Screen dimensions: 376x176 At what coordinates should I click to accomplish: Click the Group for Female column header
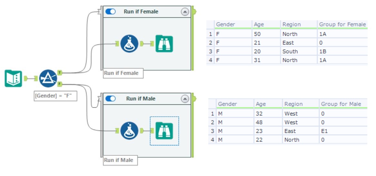pyautogui.click(x=342, y=24)
